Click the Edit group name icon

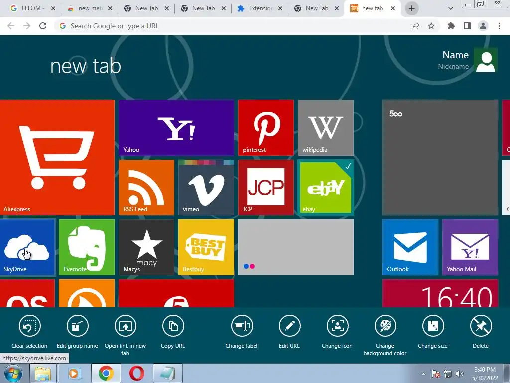(77, 326)
